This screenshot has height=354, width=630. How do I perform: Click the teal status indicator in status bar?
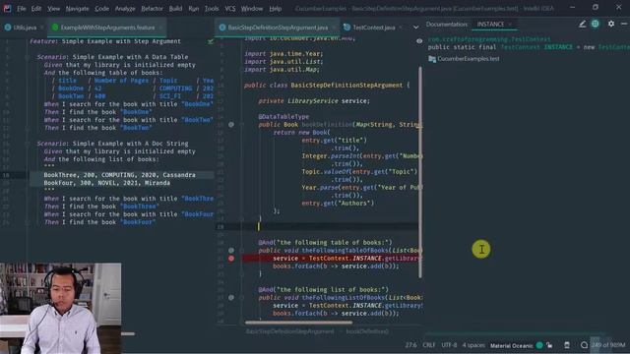(x=539, y=345)
